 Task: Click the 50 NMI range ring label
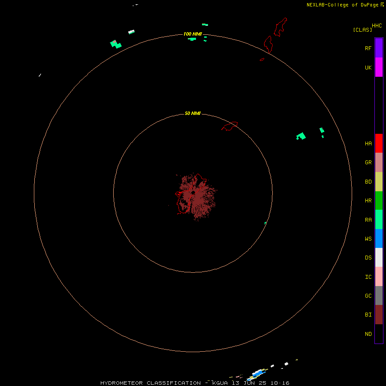pos(193,113)
